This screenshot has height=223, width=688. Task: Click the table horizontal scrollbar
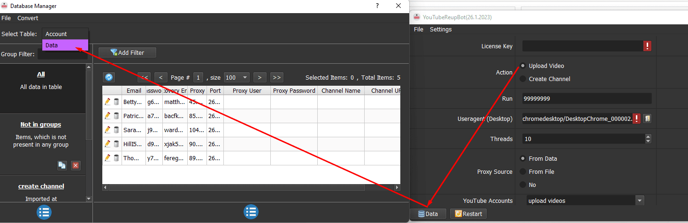tap(236, 187)
